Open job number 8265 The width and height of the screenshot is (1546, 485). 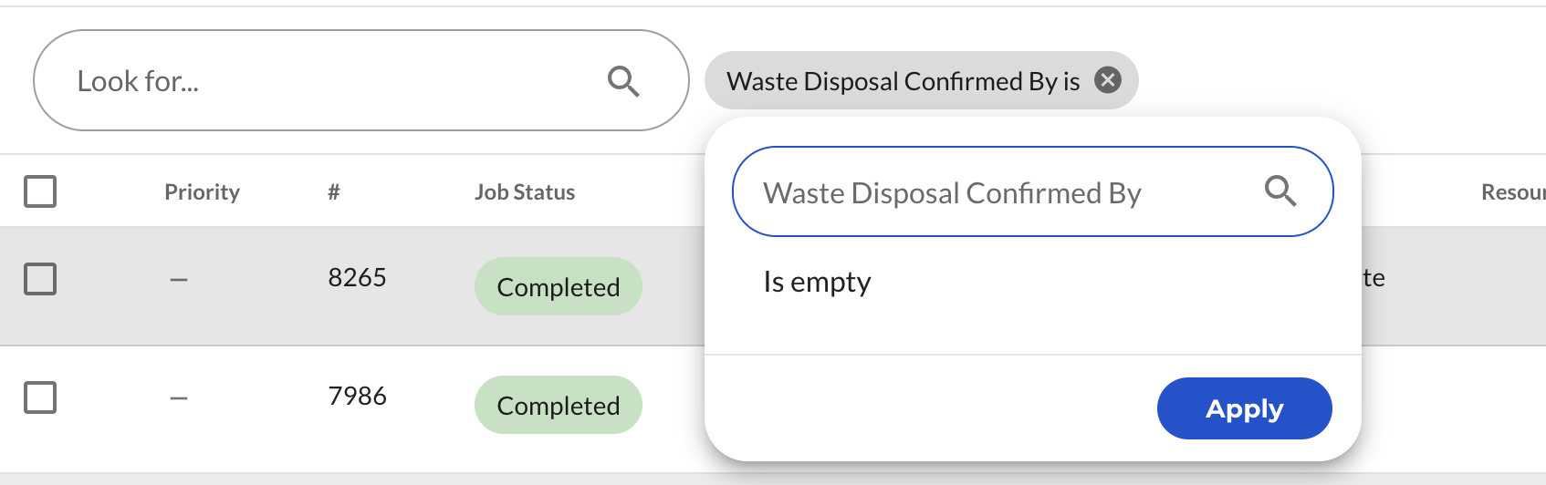point(357,277)
